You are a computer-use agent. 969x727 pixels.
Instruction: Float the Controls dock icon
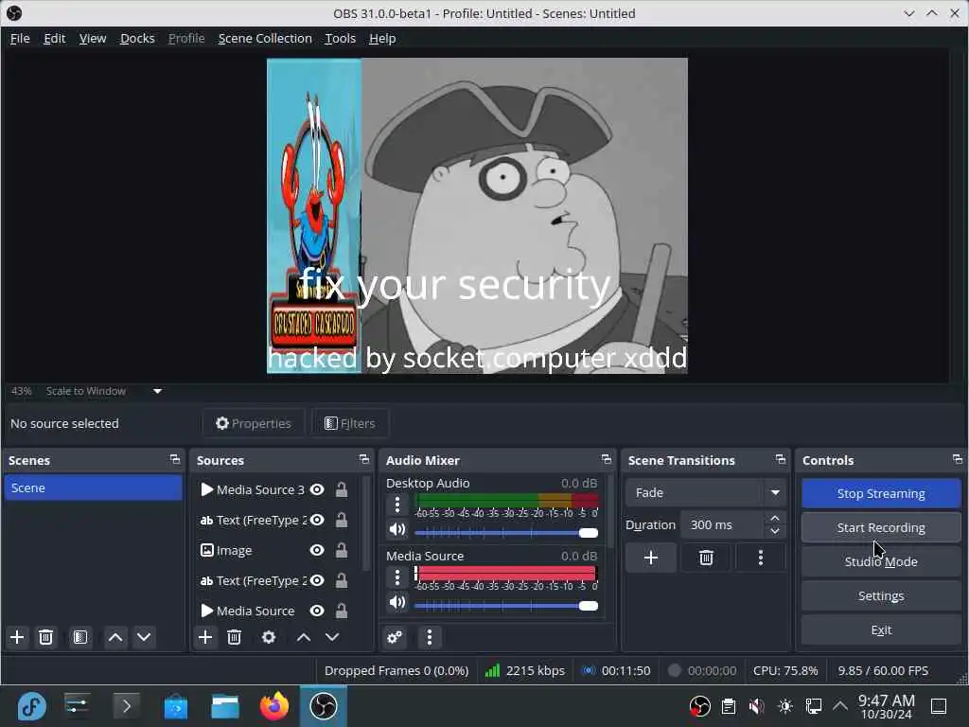click(x=958, y=460)
